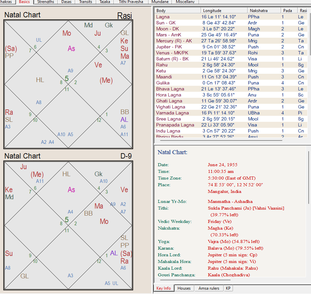The height and width of the screenshot is (294, 311).
Task: Click the Rasi chart title label
Action: (x=124, y=16)
